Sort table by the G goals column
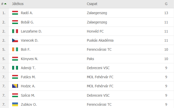 [x=166, y=4]
